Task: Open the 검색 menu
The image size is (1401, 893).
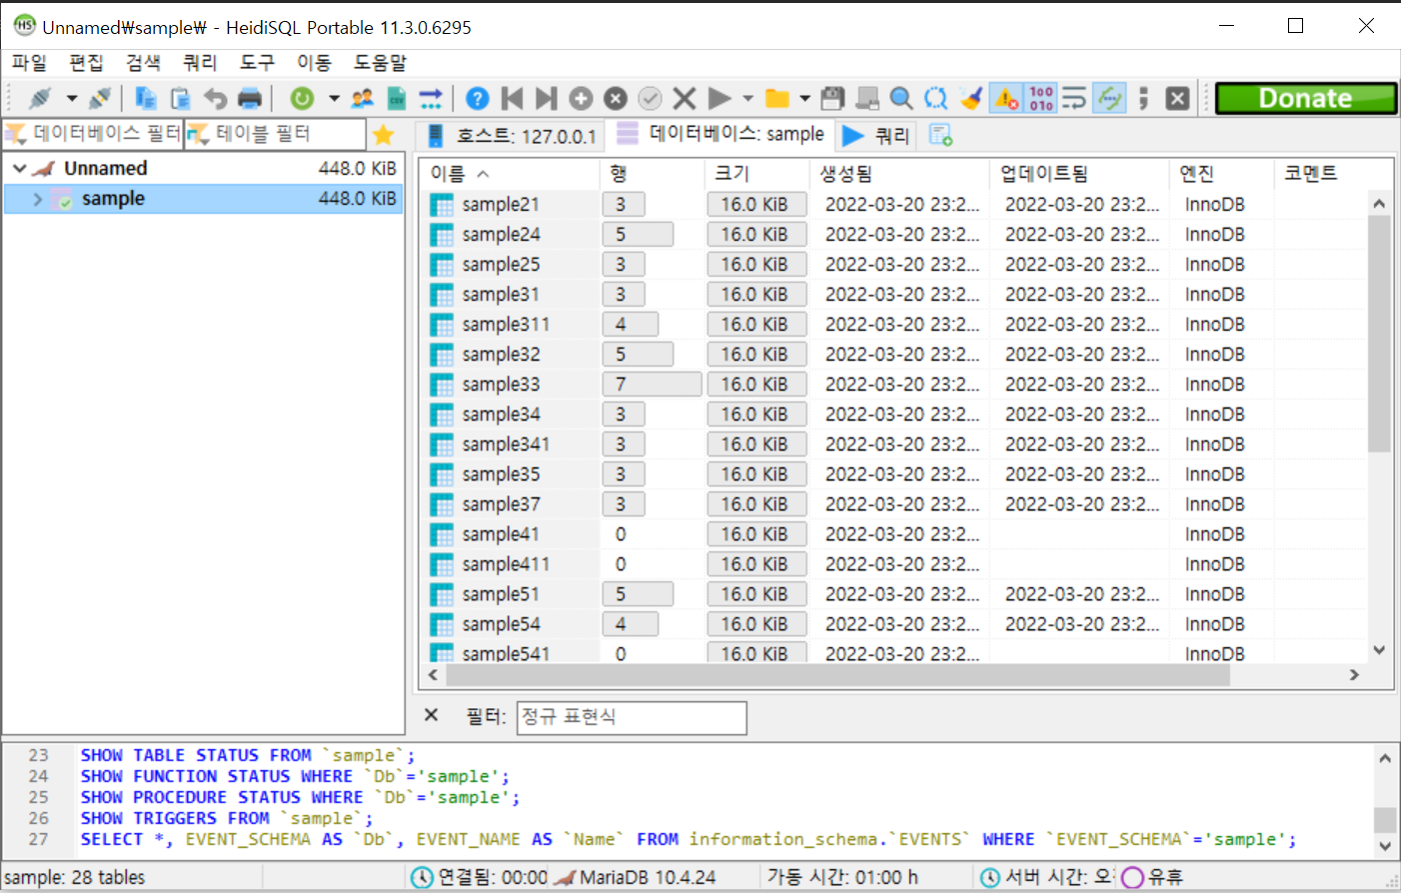Action: coord(143,62)
